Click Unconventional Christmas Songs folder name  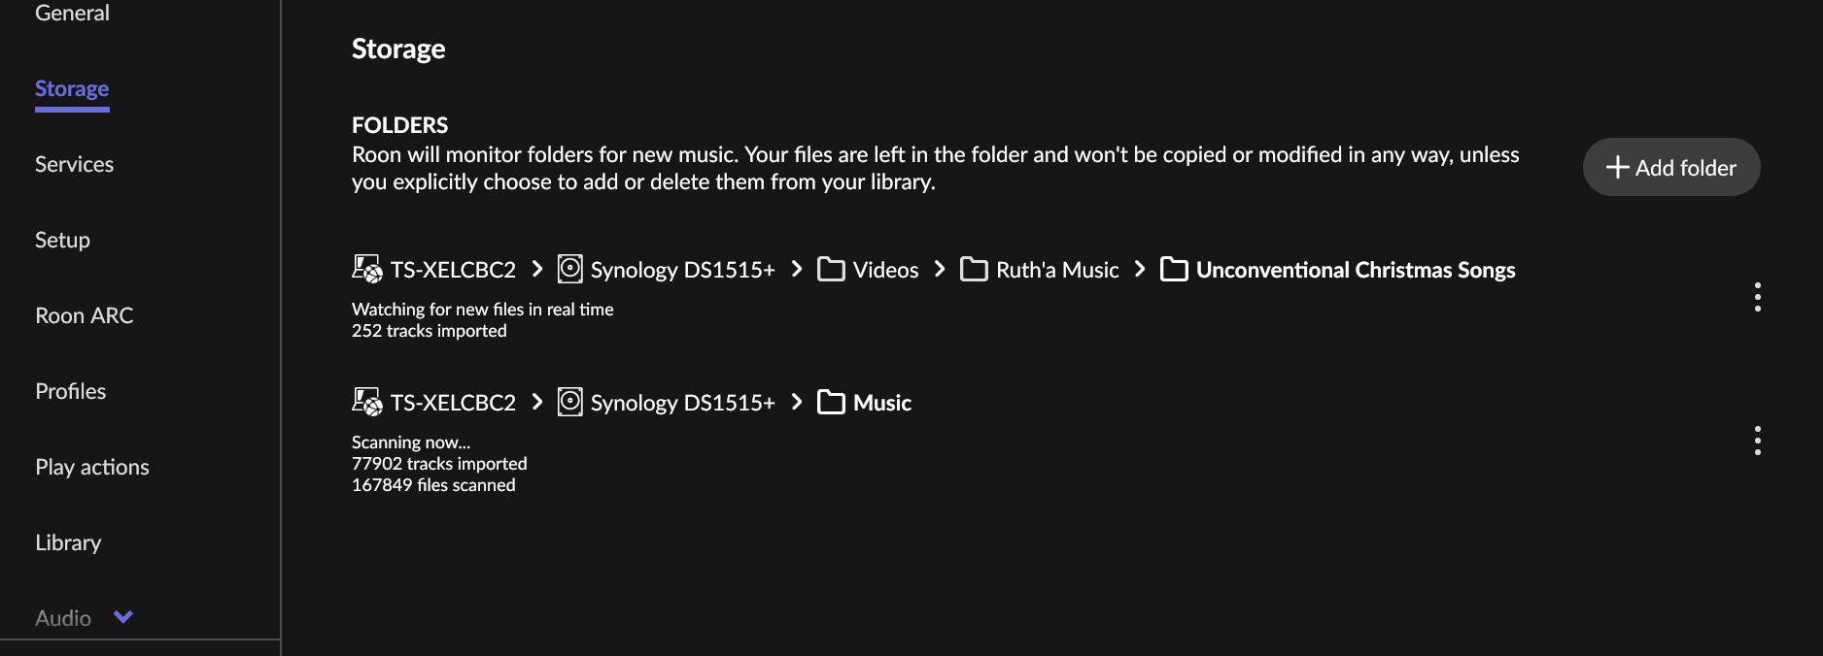1355,270
